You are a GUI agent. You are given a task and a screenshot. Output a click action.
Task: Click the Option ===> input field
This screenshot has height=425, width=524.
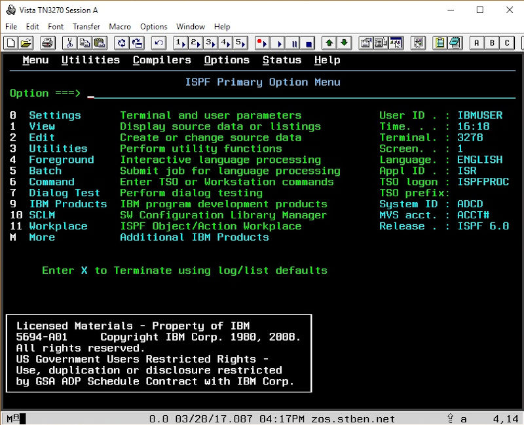[x=301, y=93]
